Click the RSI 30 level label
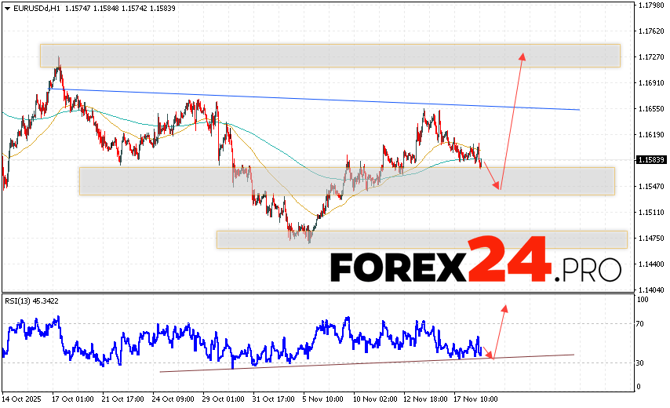The image size is (670, 408). point(641,362)
